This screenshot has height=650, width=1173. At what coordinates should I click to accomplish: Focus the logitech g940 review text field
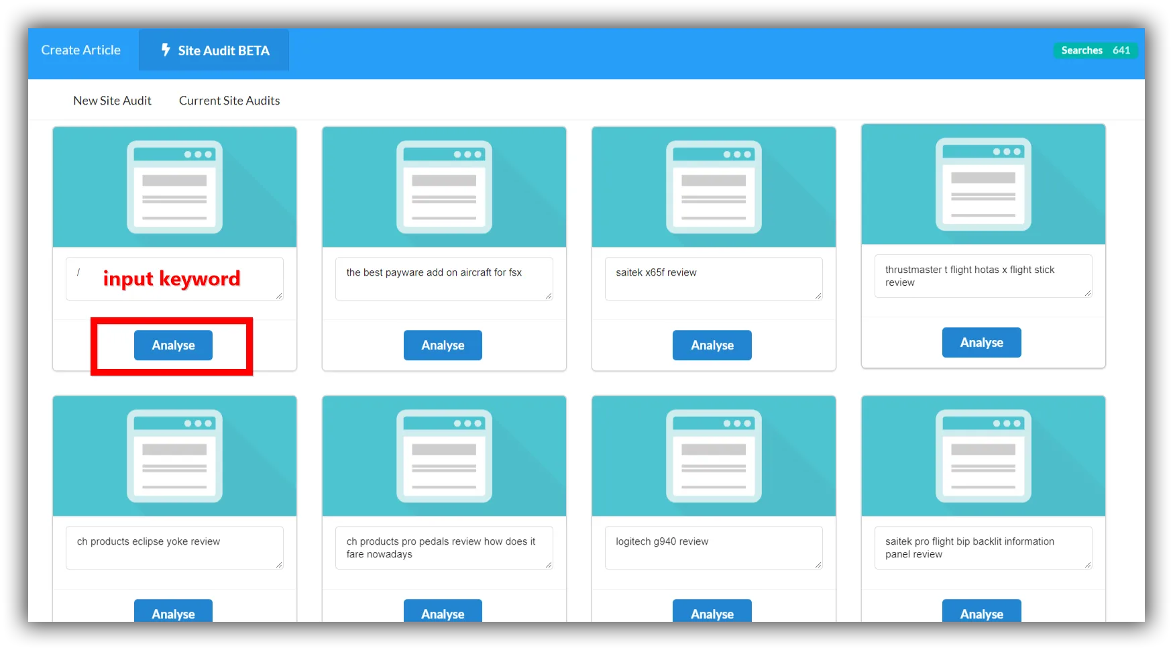(x=714, y=548)
